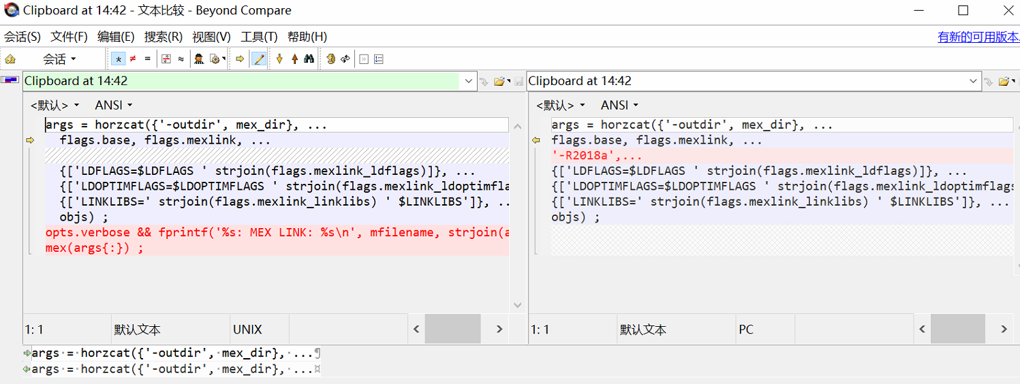This screenshot has width=1020, height=384.
Task: Click the Home icon in toolbar
Action: click(x=10, y=59)
